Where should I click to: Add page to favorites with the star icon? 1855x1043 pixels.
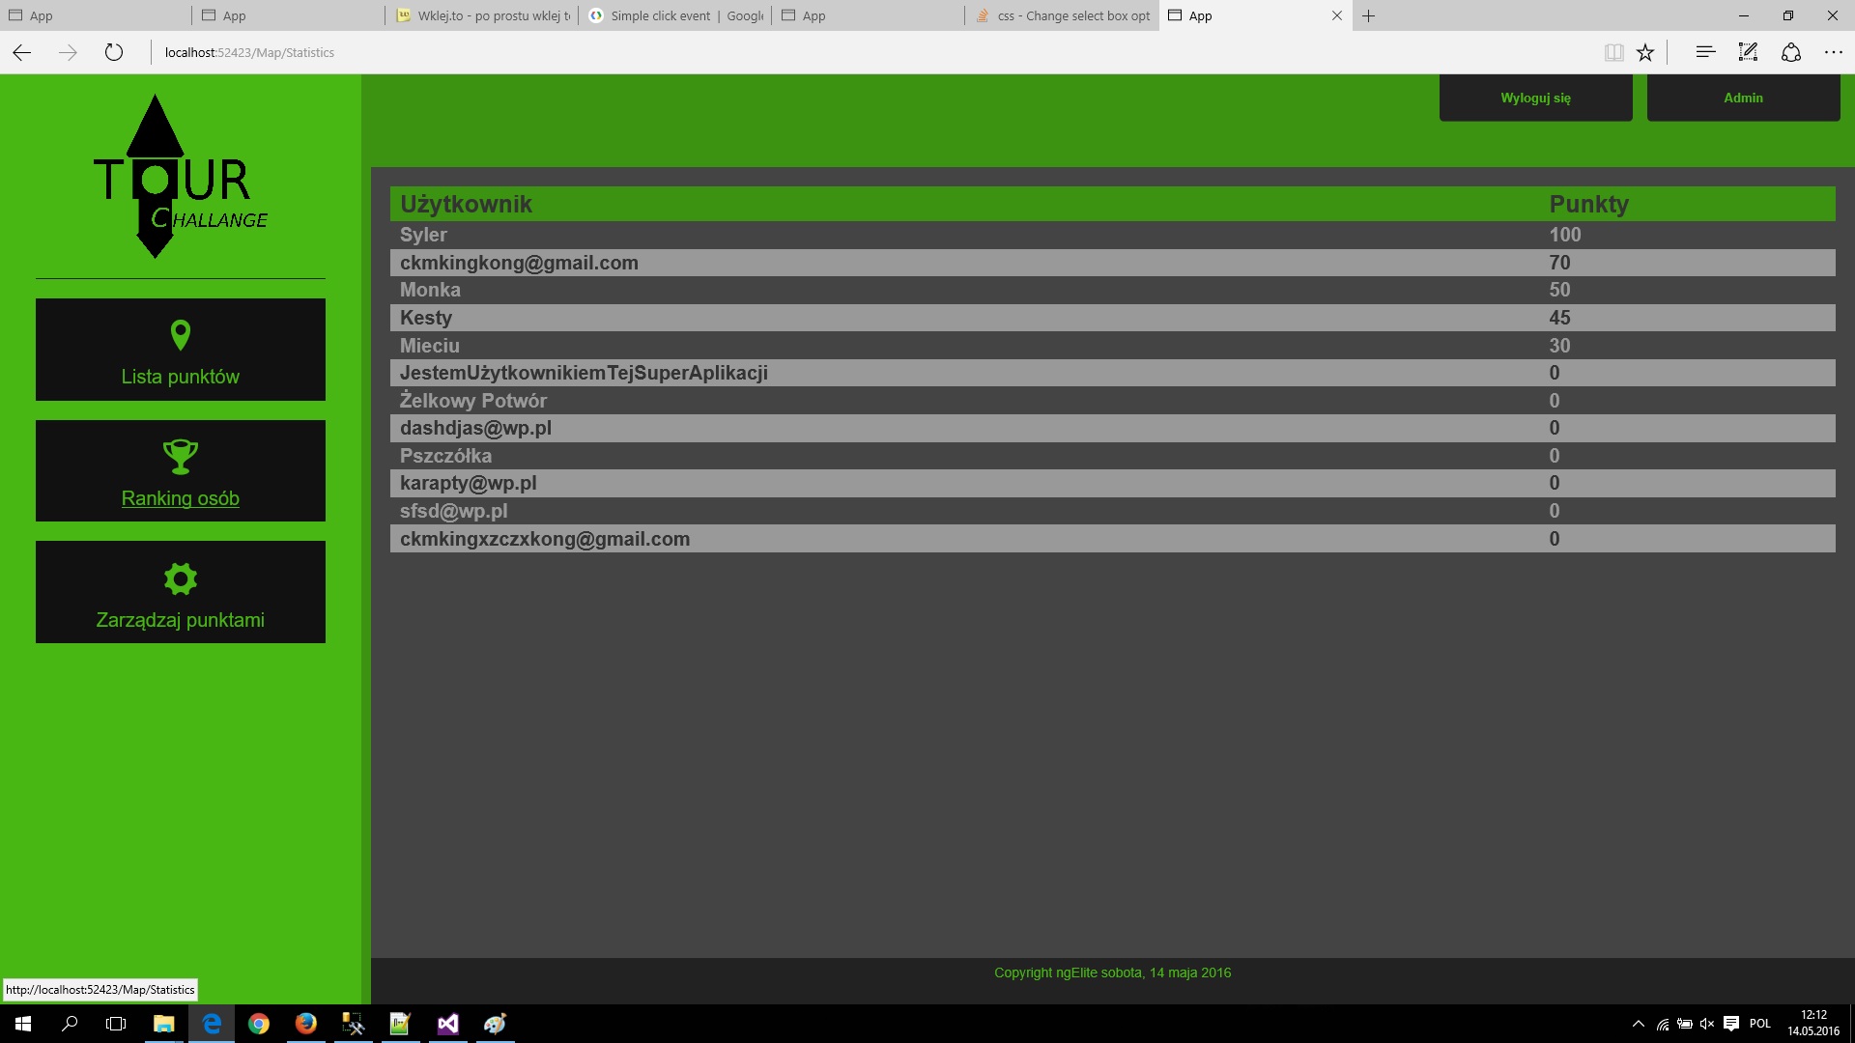tap(1645, 52)
